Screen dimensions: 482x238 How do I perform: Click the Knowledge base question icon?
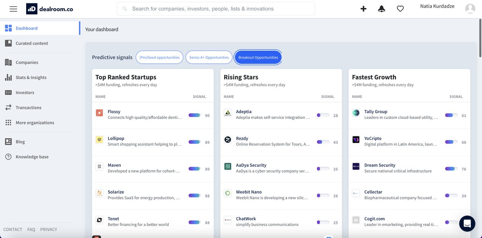pyautogui.click(x=8, y=157)
